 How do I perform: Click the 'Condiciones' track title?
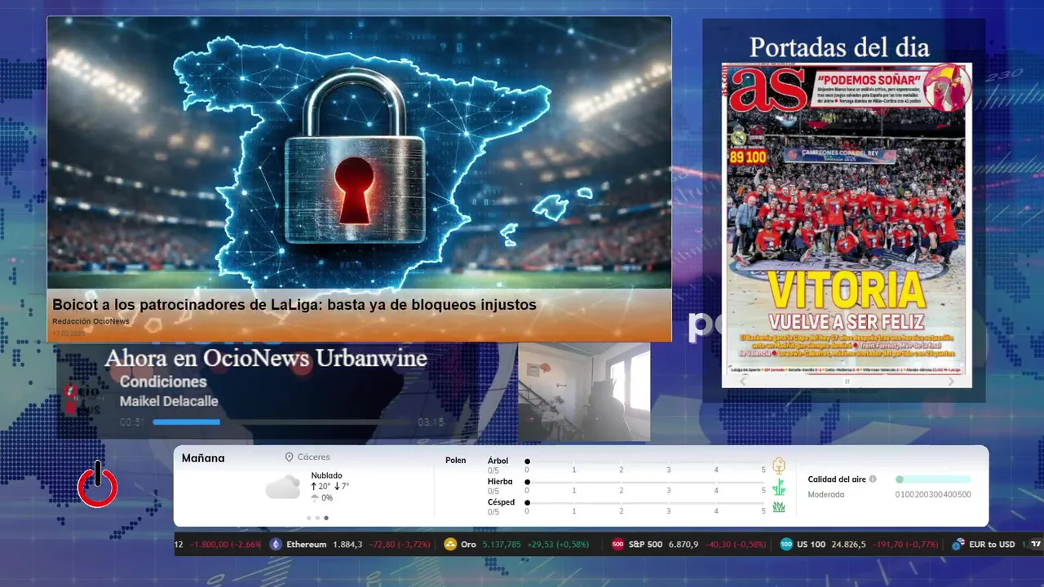[x=163, y=382]
